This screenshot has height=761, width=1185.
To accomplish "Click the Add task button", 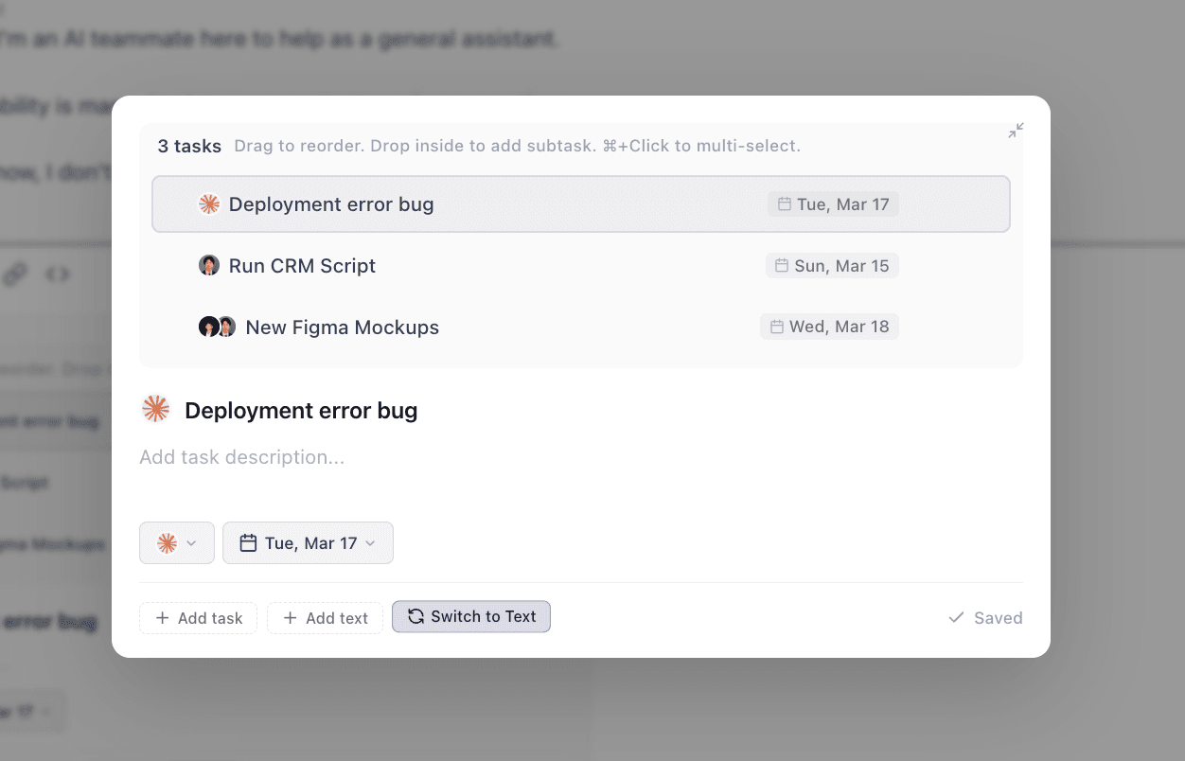I will pos(199,618).
